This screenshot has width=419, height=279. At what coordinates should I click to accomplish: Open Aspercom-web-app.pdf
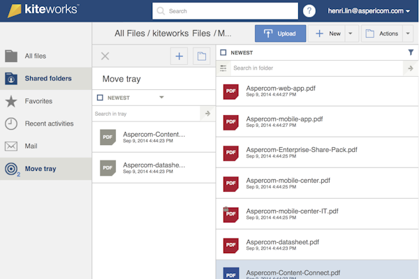pyautogui.click(x=317, y=91)
